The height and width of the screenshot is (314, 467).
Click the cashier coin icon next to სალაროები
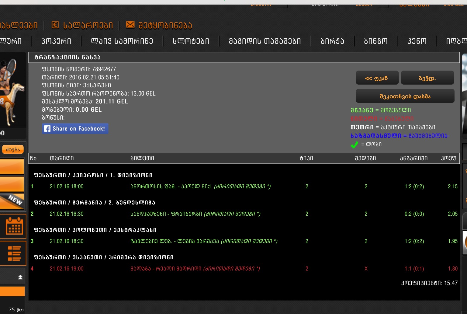pyautogui.click(x=55, y=25)
